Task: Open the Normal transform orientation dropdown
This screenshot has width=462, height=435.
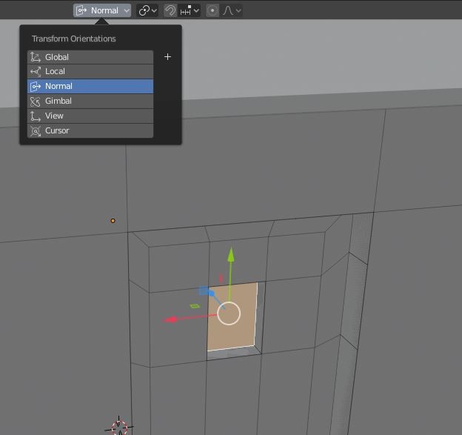Action: (x=102, y=10)
